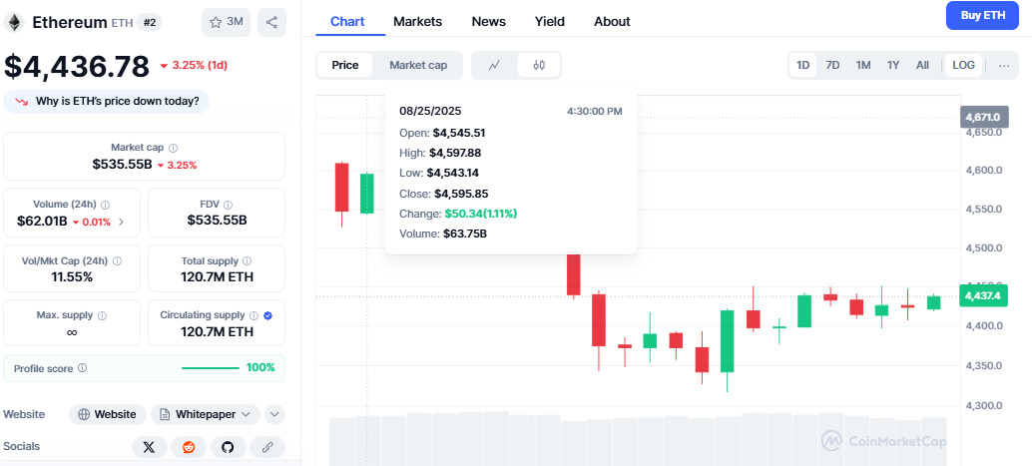
Task: Click the 4,671.0 crosshair price label
Action: tap(983, 117)
